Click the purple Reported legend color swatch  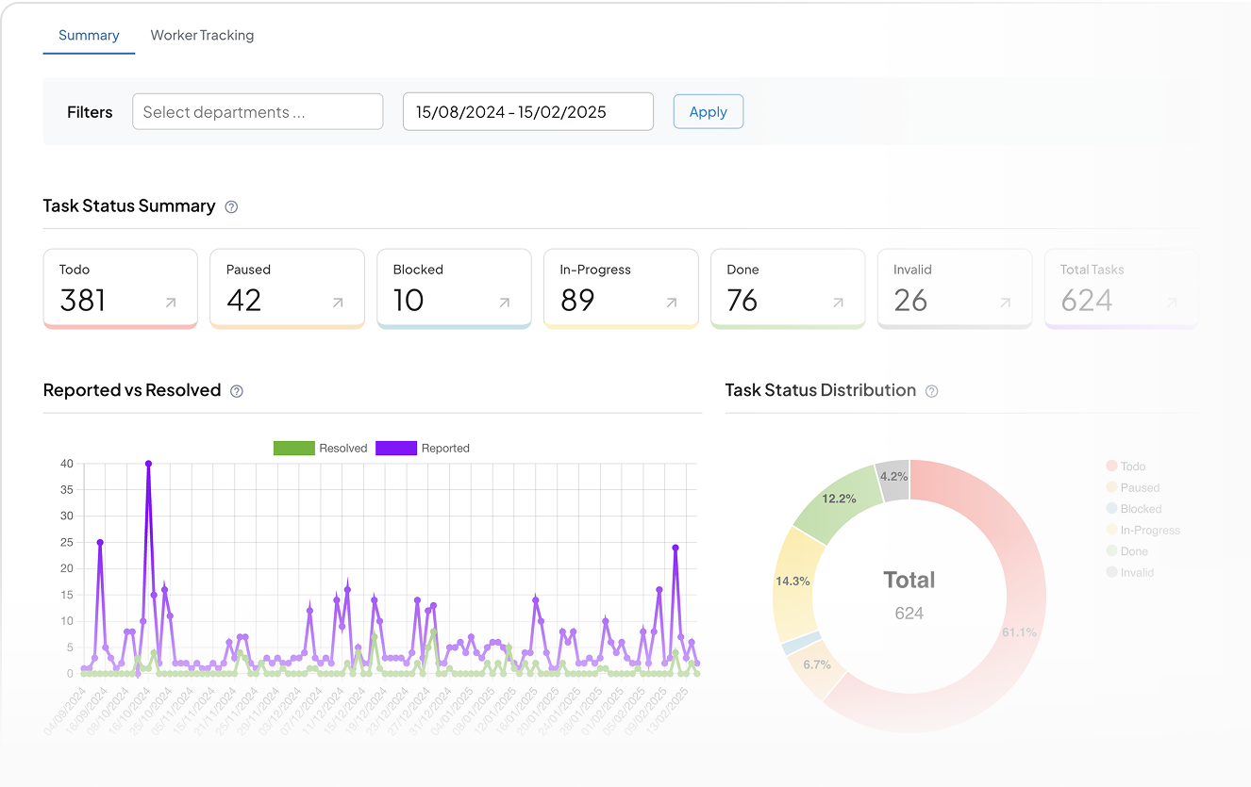[x=395, y=448]
